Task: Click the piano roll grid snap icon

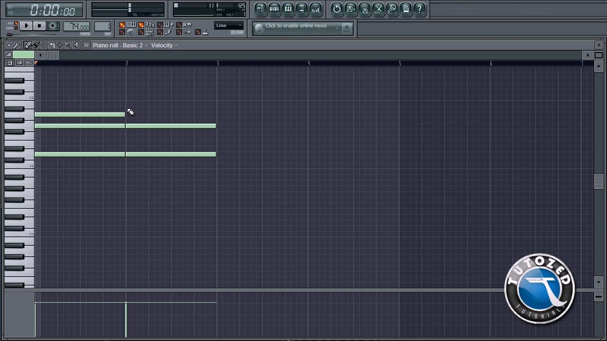Action: click(86, 45)
